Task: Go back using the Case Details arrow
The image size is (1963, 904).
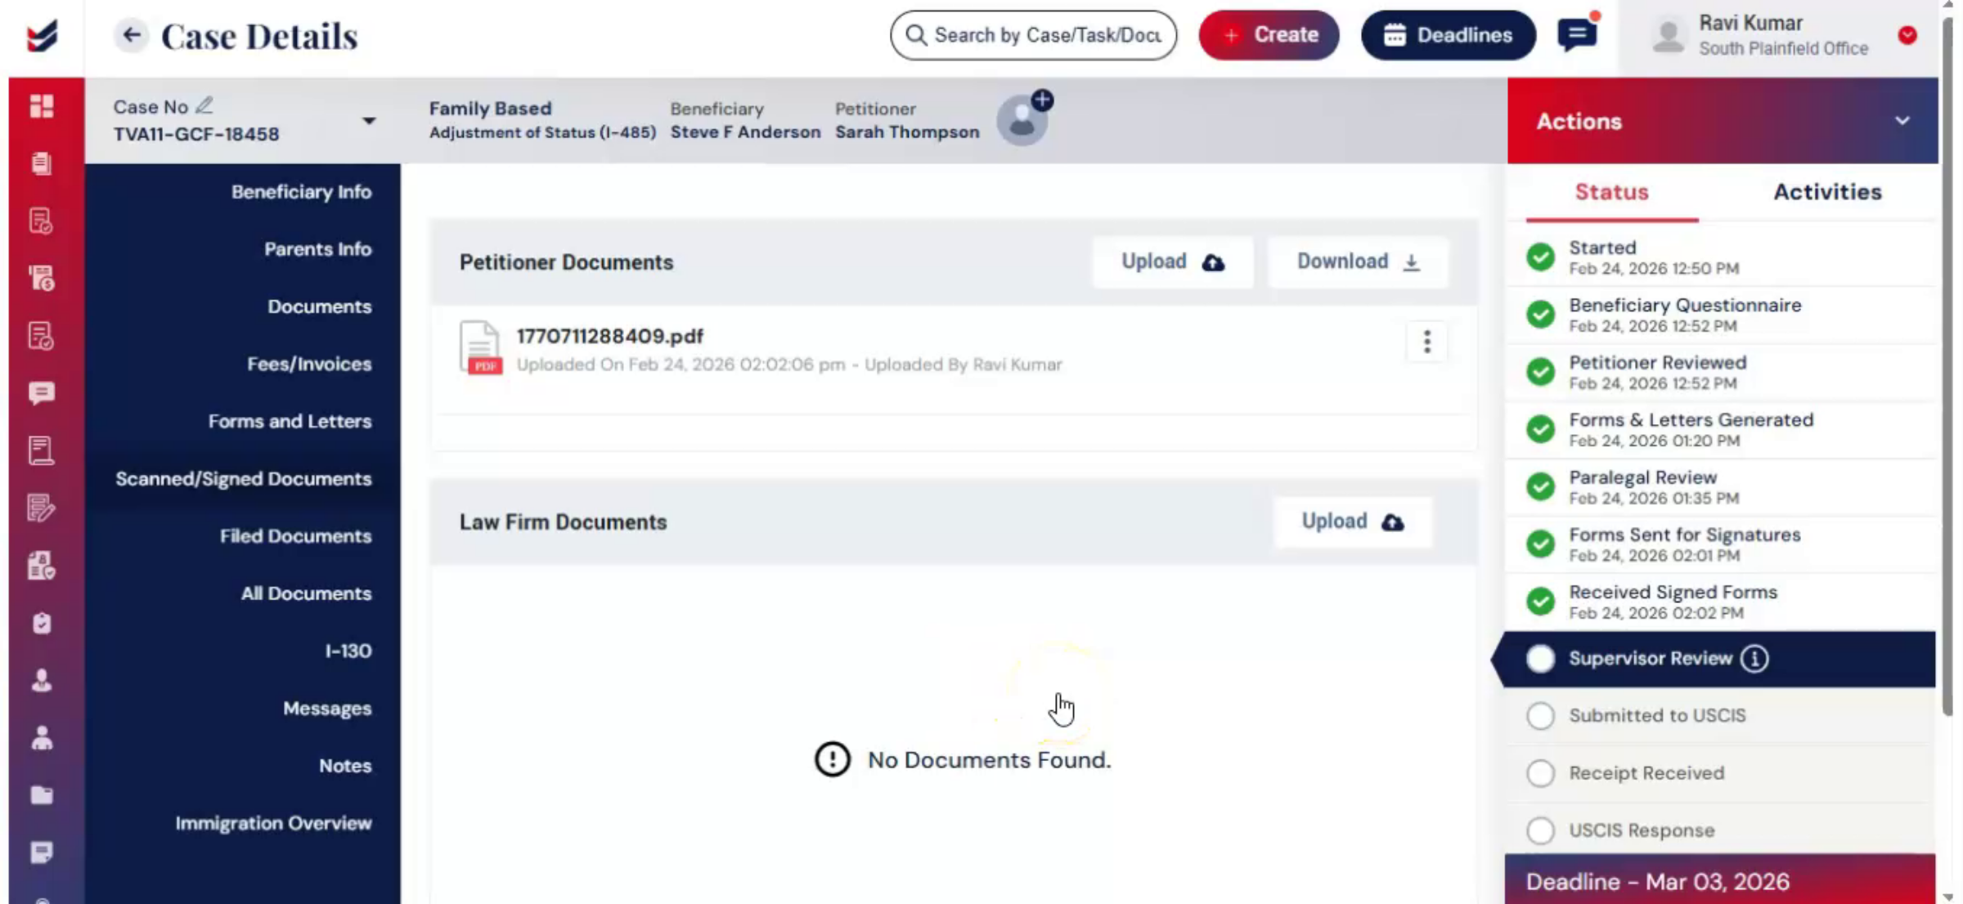Action: pyautogui.click(x=131, y=35)
